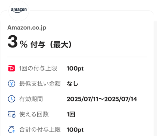Click the clock icon beside 有効期間
The height and width of the screenshot is (136, 157).
point(12,99)
